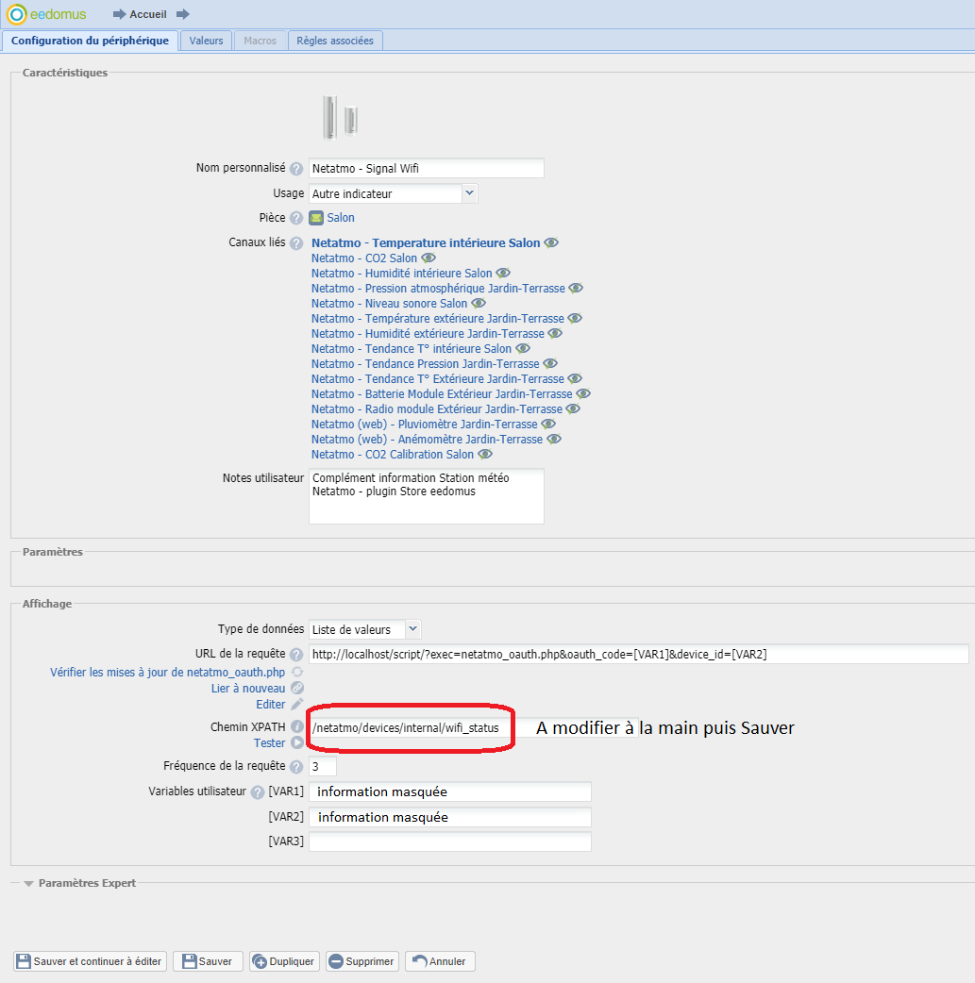Click the Annuler button
Viewport: 975px width, 983px height.
point(440,961)
